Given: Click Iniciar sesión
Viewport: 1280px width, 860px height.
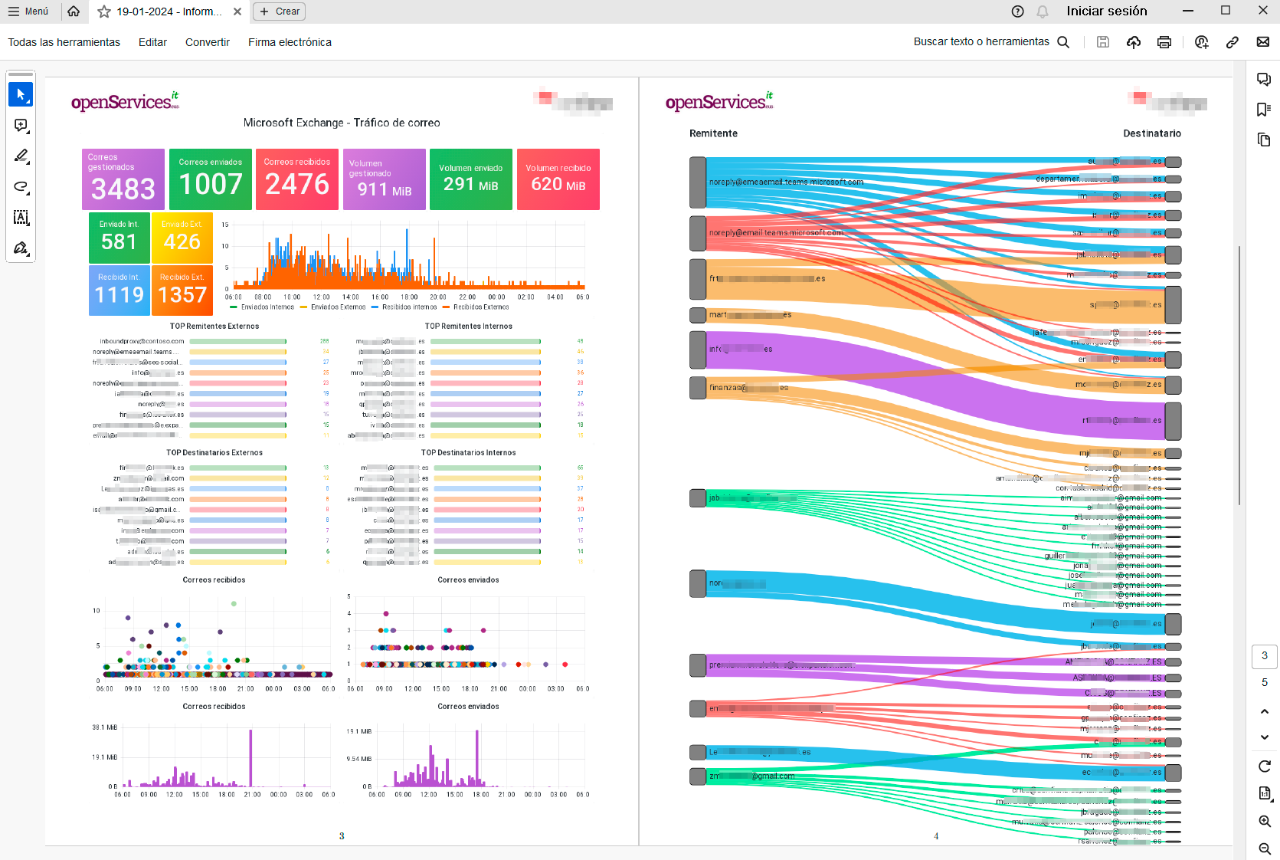Looking at the screenshot, I should pyautogui.click(x=1106, y=11).
